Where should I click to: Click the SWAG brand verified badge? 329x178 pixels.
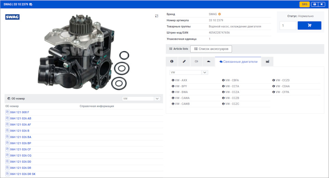tap(220, 14)
